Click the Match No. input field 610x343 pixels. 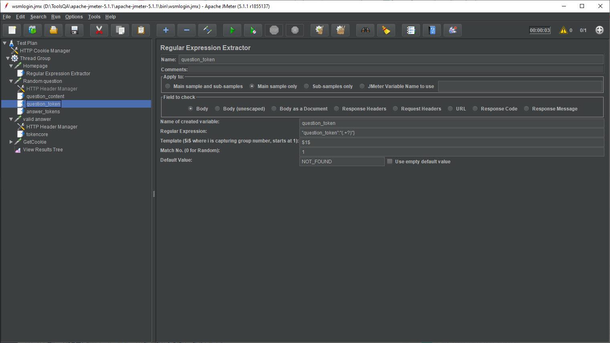451,152
